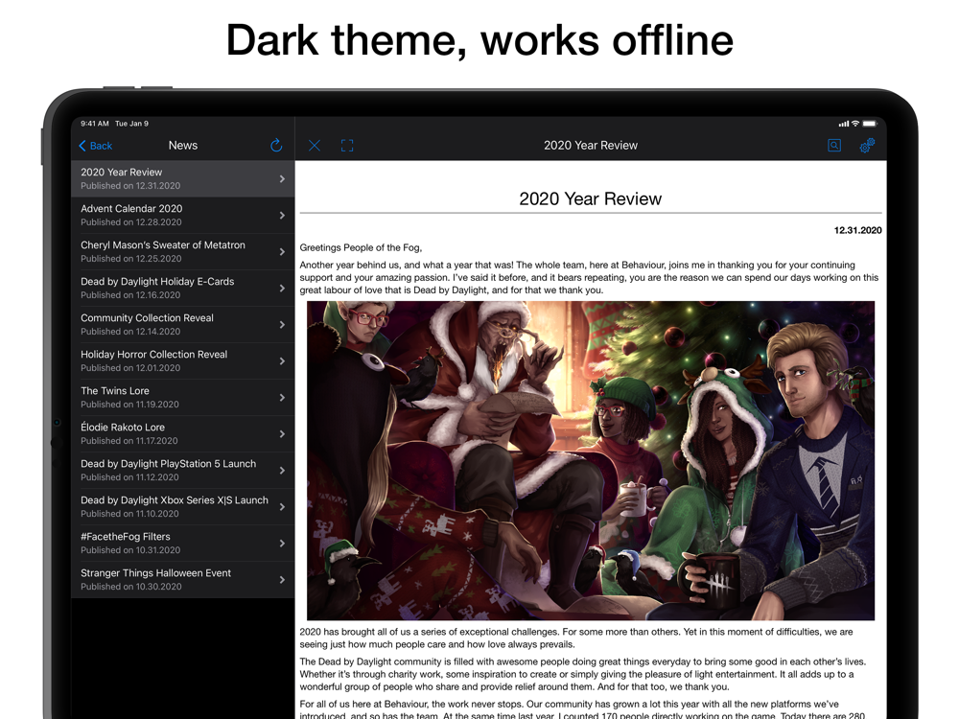This screenshot has height=719, width=959.
Task: Click the holiday artwork image in article
Action: tap(591, 460)
